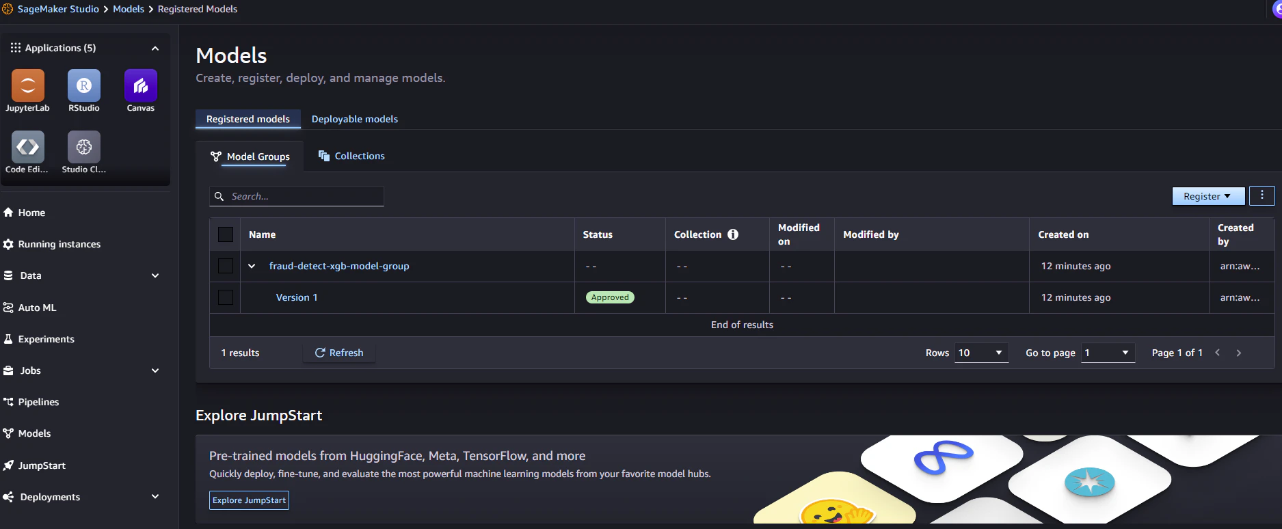Open Version 1 model link
The height and width of the screenshot is (529, 1282).
(297, 297)
